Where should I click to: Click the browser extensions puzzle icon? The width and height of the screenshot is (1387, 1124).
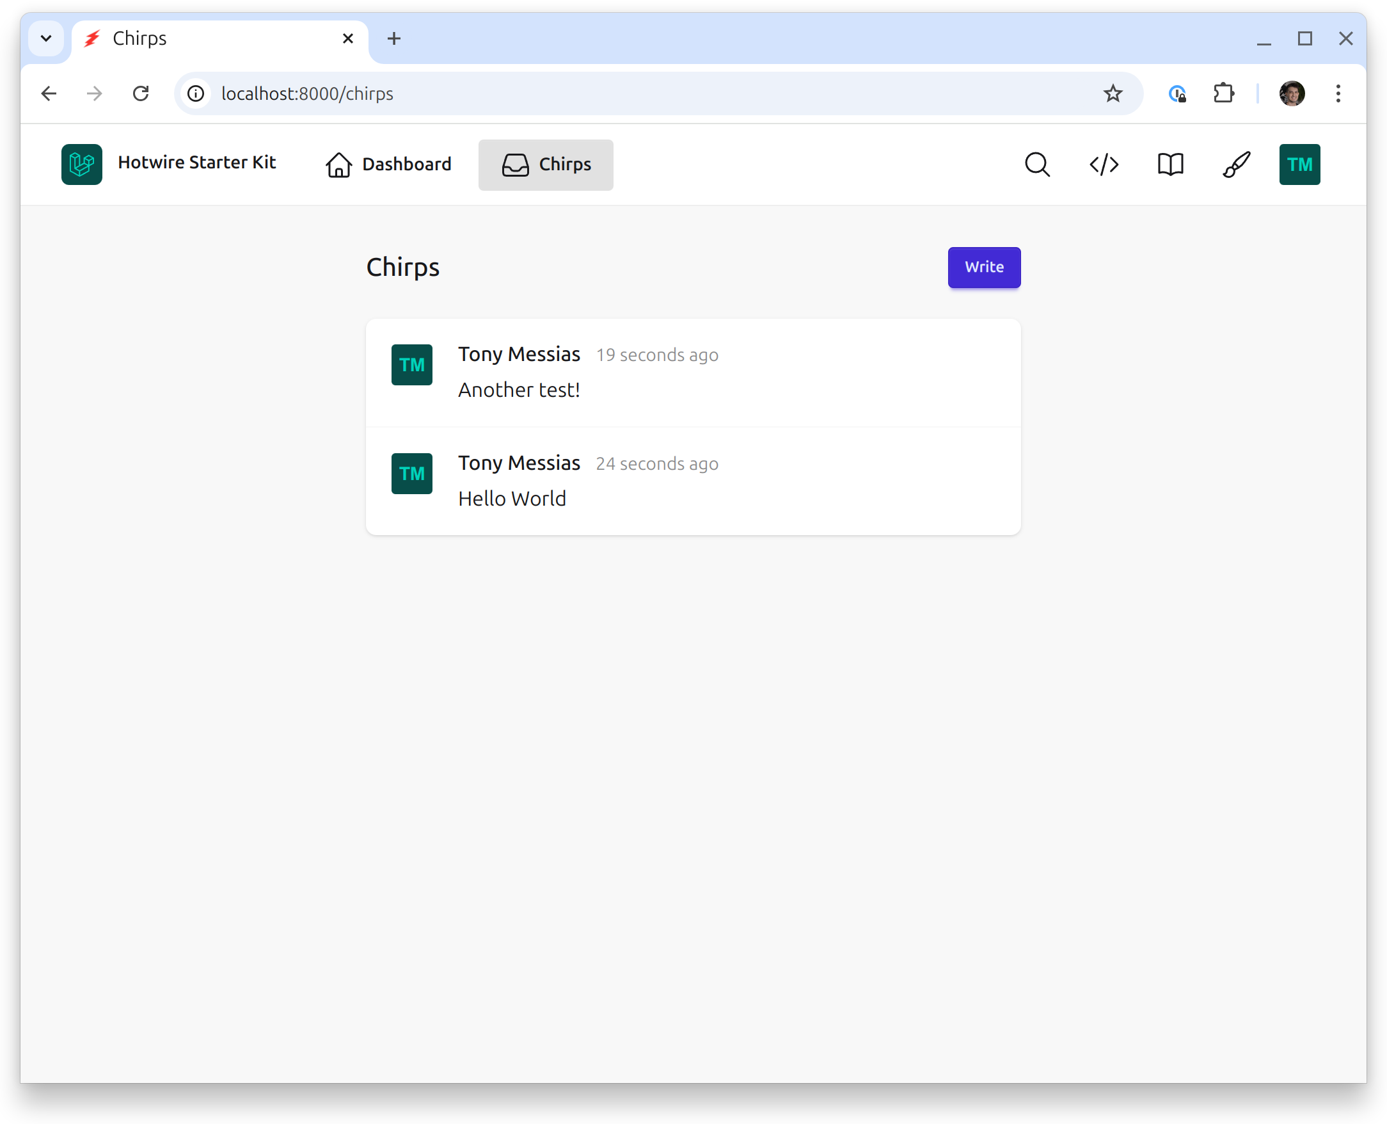point(1223,94)
